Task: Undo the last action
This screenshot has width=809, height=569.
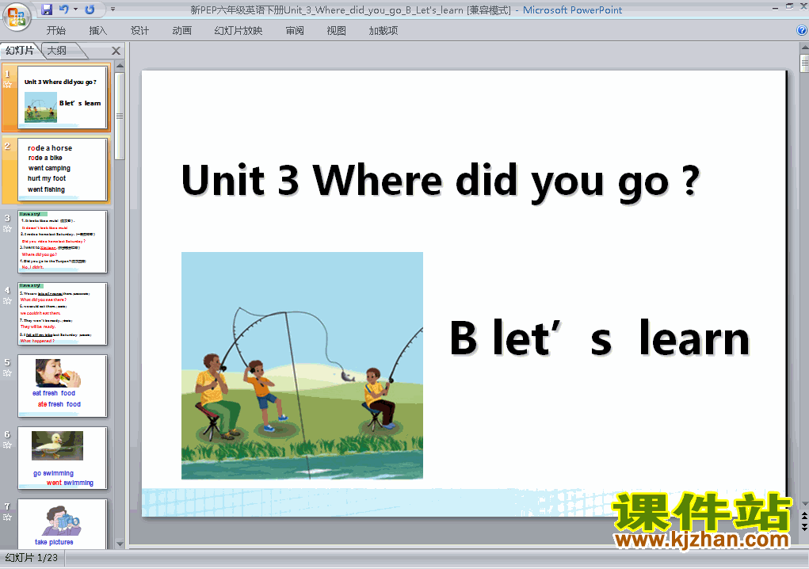Action: pyautogui.click(x=63, y=10)
